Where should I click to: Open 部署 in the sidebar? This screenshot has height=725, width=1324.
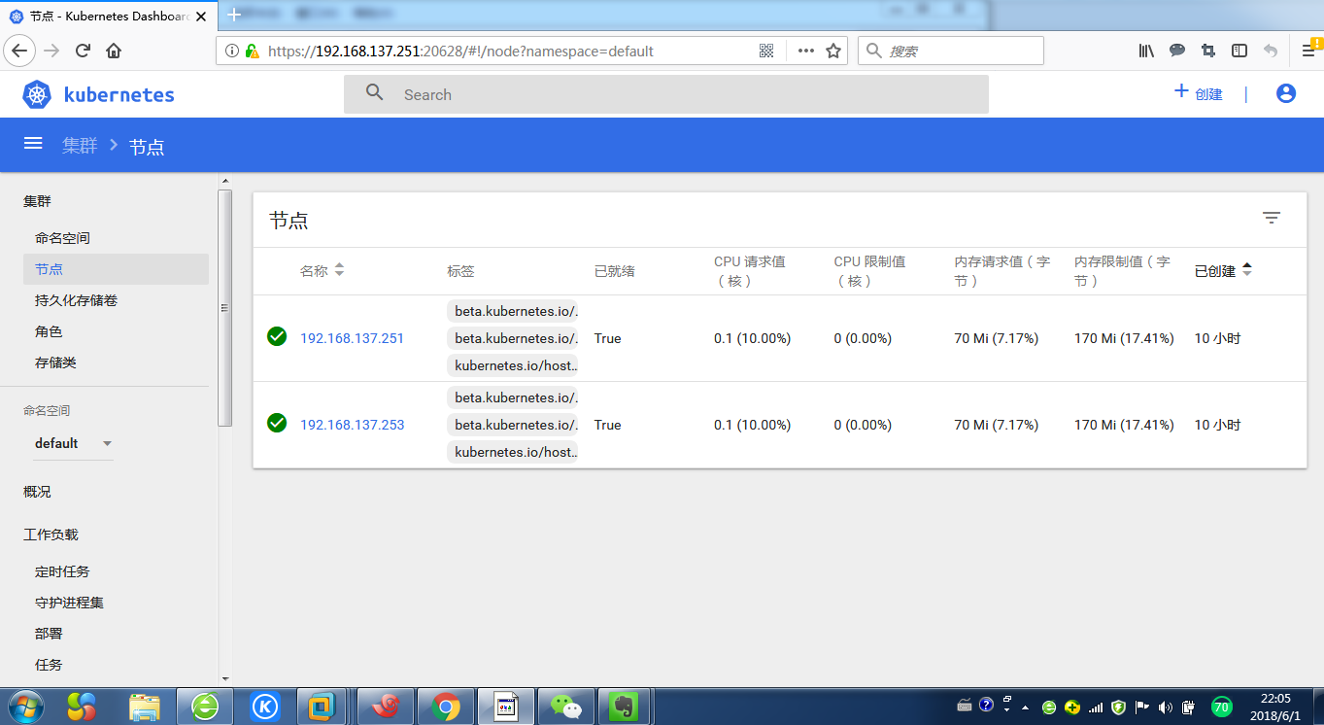pos(49,634)
